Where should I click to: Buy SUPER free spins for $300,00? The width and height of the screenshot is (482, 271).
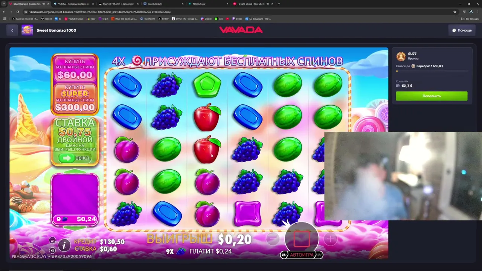click(75, 98)
